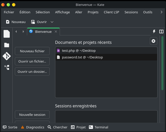Open password.txt from recent documents
The width and height of the screenshot is (166, 132).
pyautogui.click(x=82, y=57)
